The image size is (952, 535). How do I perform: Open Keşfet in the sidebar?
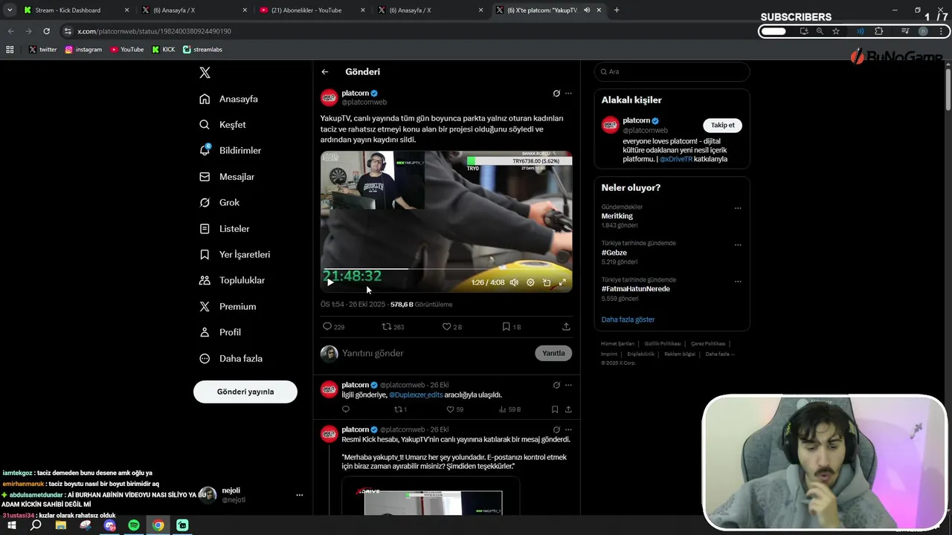(x=222, y=125)
